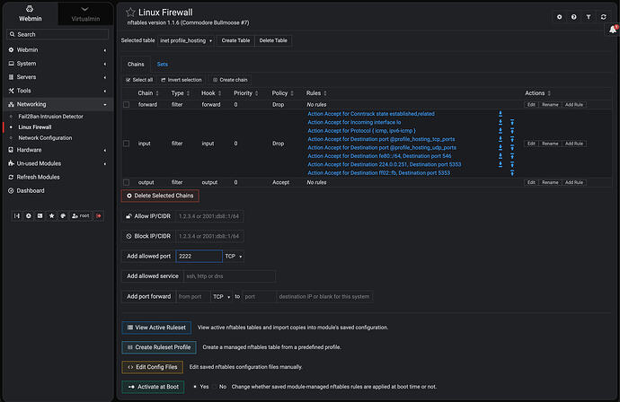620x402 pixels.
Task: Open favorites star in sidebar footer
Action: click(x=51, y=216)
